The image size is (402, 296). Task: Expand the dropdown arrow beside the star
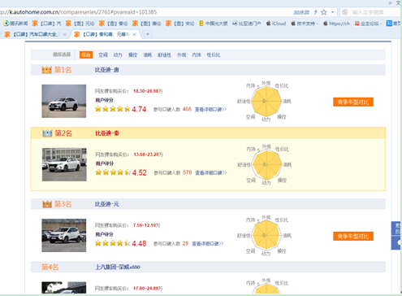tap(332, 12)
